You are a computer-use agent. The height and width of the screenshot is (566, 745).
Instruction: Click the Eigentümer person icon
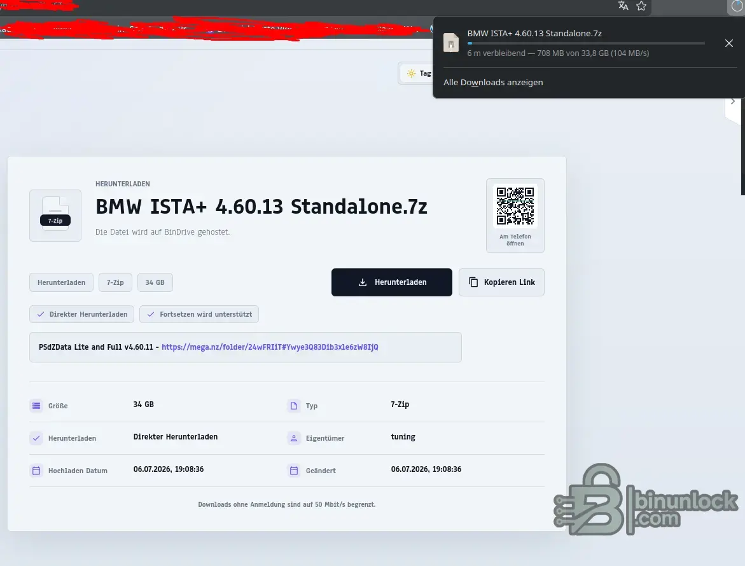[x=294, y=438]
